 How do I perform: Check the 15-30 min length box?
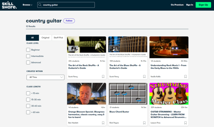(28, 100)
